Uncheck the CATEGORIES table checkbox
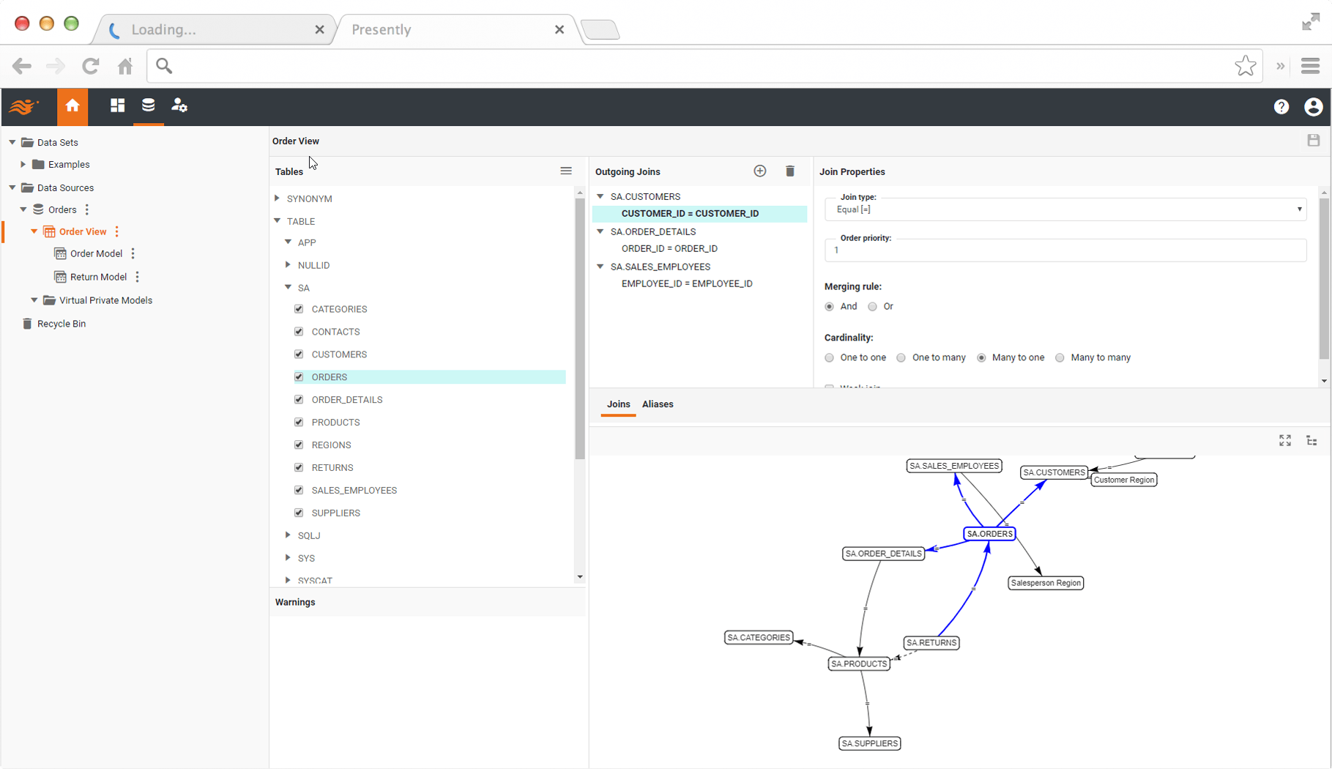The image size is (1332, 769). pyautogui.click(x=299, y=309)
